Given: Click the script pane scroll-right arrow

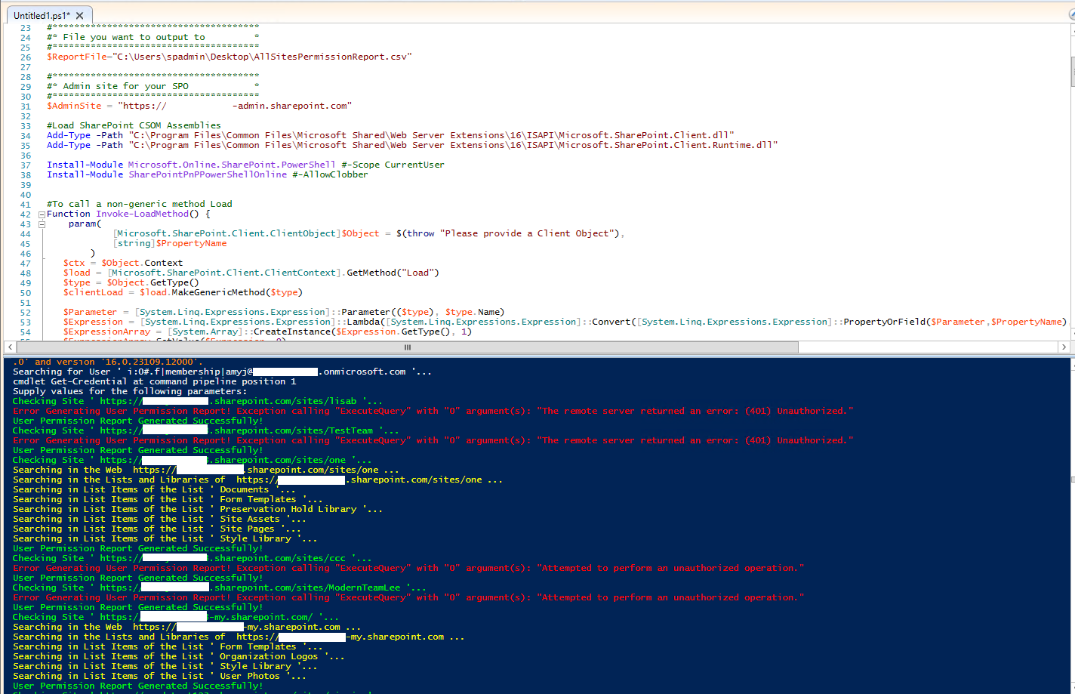Looking at the screenshot, I should pyautogui.click(x=1064, y=347).
